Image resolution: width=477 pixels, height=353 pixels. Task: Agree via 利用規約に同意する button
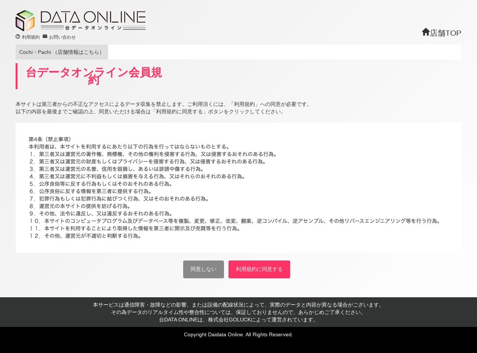point(259,269)
